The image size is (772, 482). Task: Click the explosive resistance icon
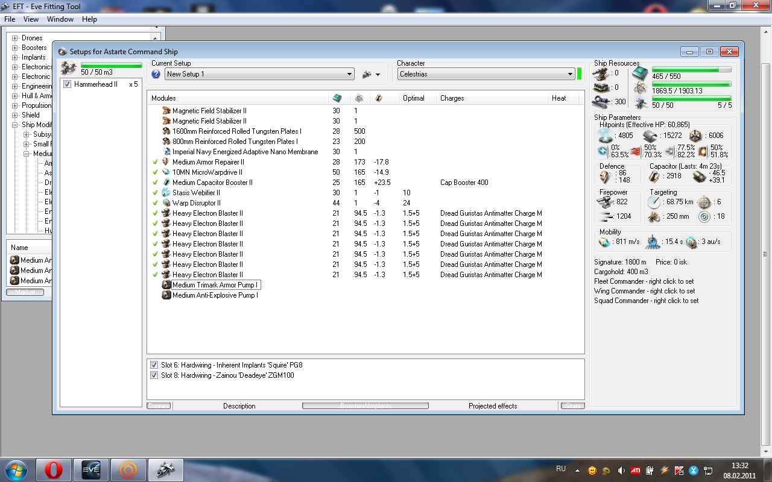click(703, 151)
